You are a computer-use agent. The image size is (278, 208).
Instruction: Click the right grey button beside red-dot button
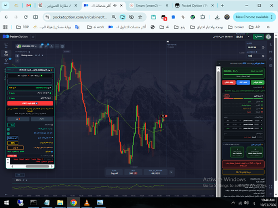pyautogui.click(x=42, y=119)
